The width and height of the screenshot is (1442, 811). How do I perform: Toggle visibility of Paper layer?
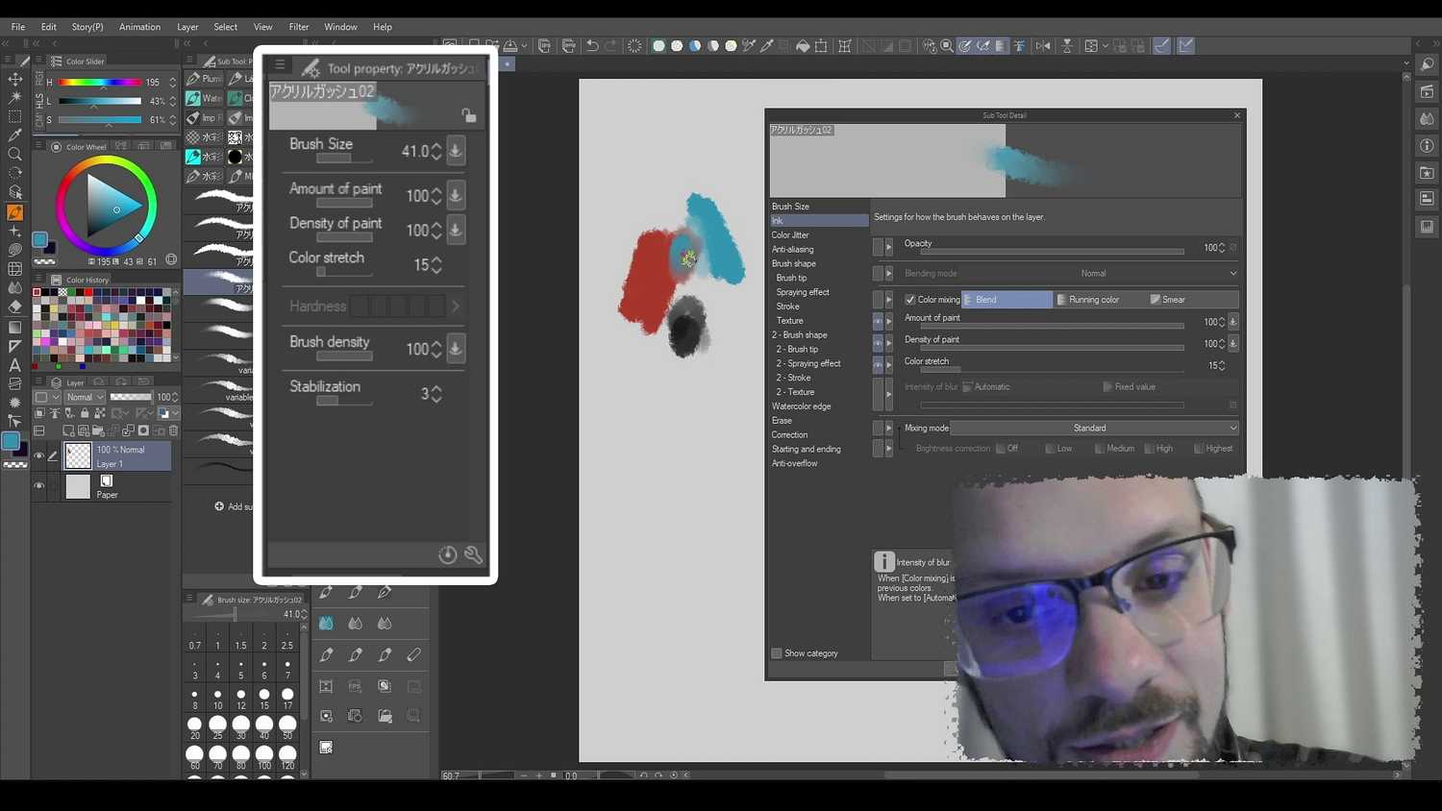pos(39,486)
